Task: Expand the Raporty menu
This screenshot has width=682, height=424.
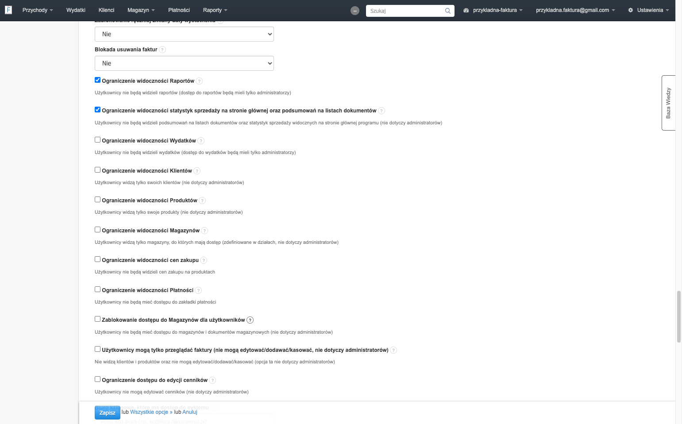Action: 215,10
